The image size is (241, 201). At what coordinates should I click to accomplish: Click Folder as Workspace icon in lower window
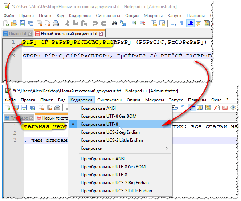225,108
